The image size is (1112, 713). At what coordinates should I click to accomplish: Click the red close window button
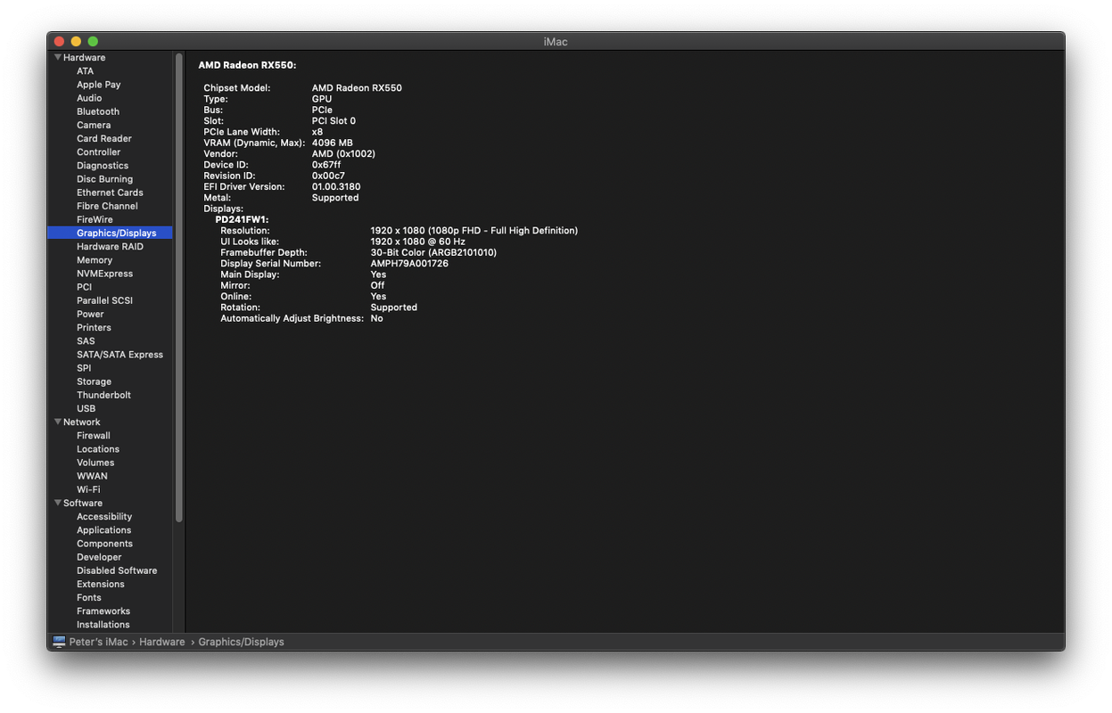(60, 42)
